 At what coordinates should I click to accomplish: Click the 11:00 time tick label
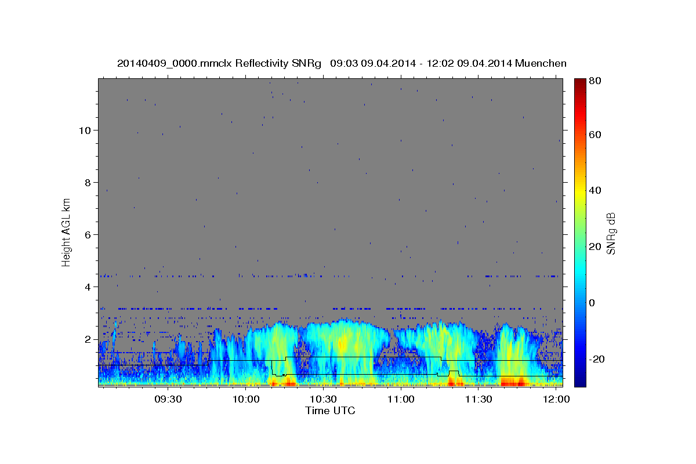pos(400,400)
